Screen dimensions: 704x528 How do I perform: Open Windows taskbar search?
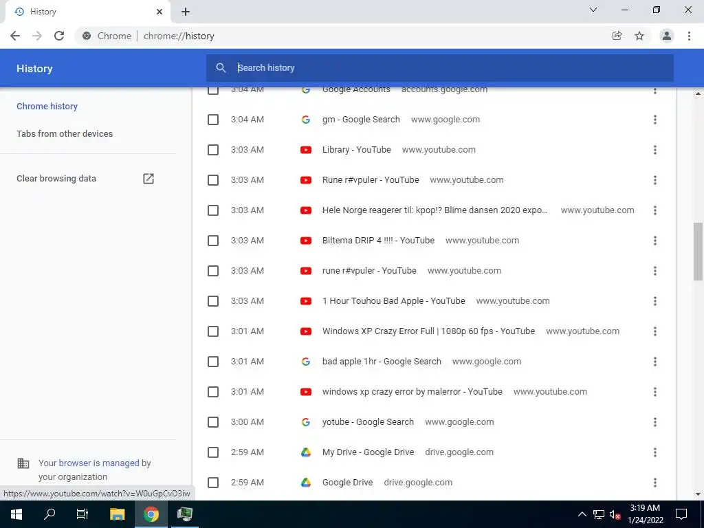(x=49, y=514)
